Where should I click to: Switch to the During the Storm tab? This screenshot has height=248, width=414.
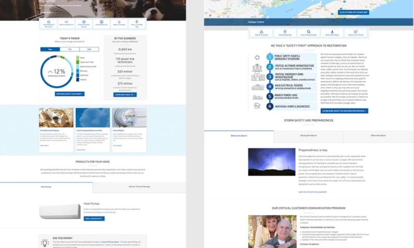pyautogui.click(x=308, y=136)
